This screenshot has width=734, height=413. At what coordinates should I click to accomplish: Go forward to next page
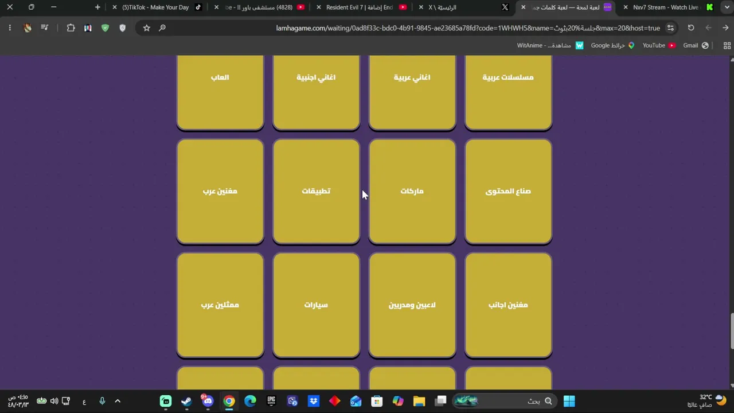tap(709, 28)
